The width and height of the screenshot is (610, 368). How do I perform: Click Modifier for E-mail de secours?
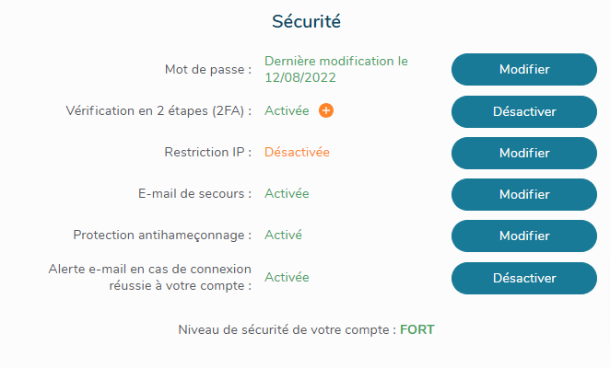coord(524,194)
